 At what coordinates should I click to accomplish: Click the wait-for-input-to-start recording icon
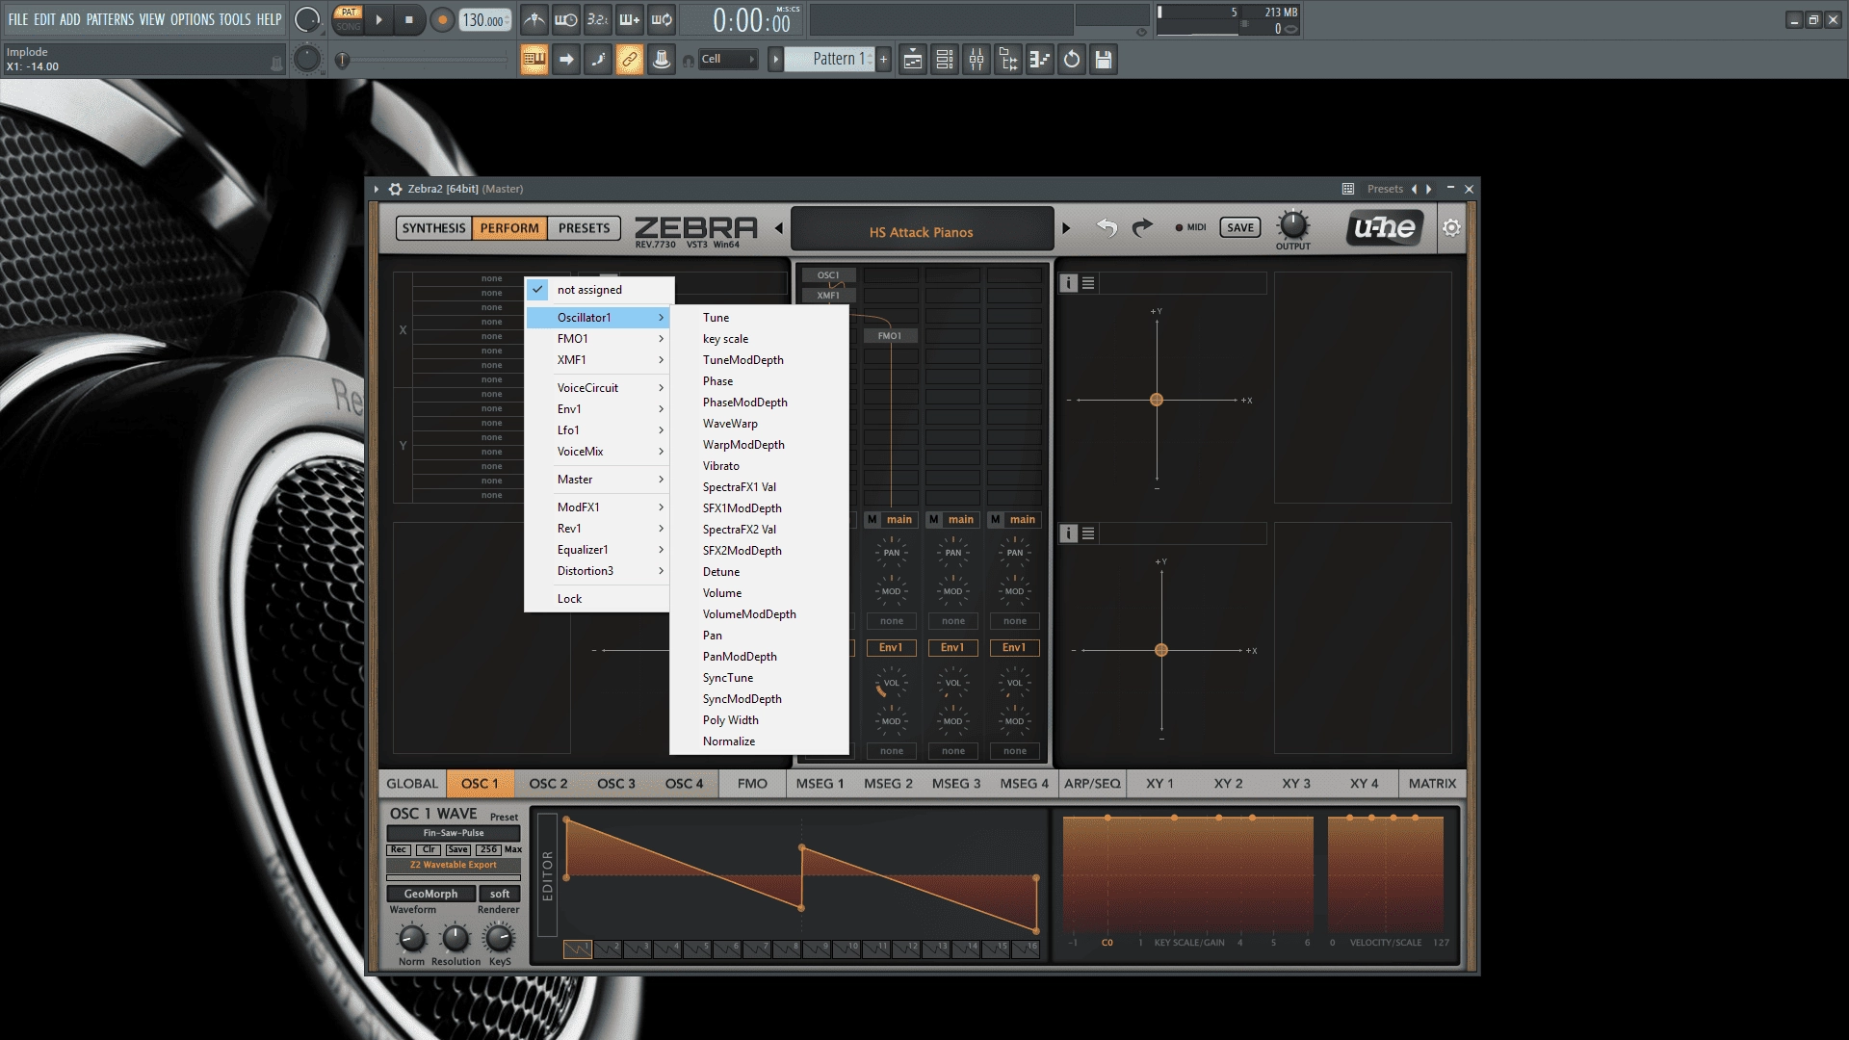566,19
